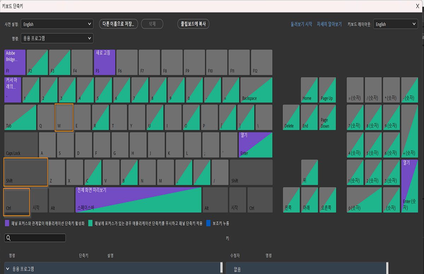
Task: Click 다른 이름으로 저장 button
Action: click(118, 24)
